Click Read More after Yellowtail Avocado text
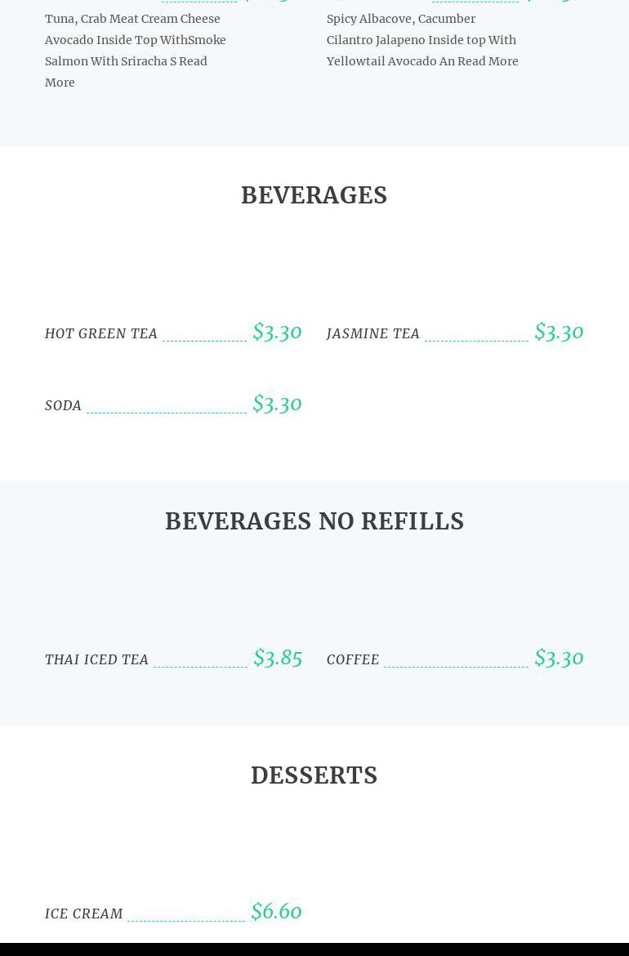This screenshot has height=956, width=629. click(488, 61)
